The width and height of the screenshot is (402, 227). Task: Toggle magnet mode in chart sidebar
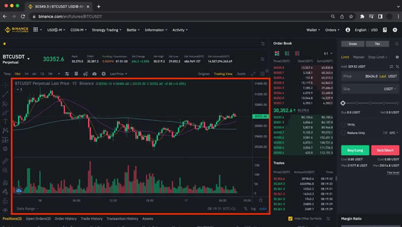click(x=5, y=182)
